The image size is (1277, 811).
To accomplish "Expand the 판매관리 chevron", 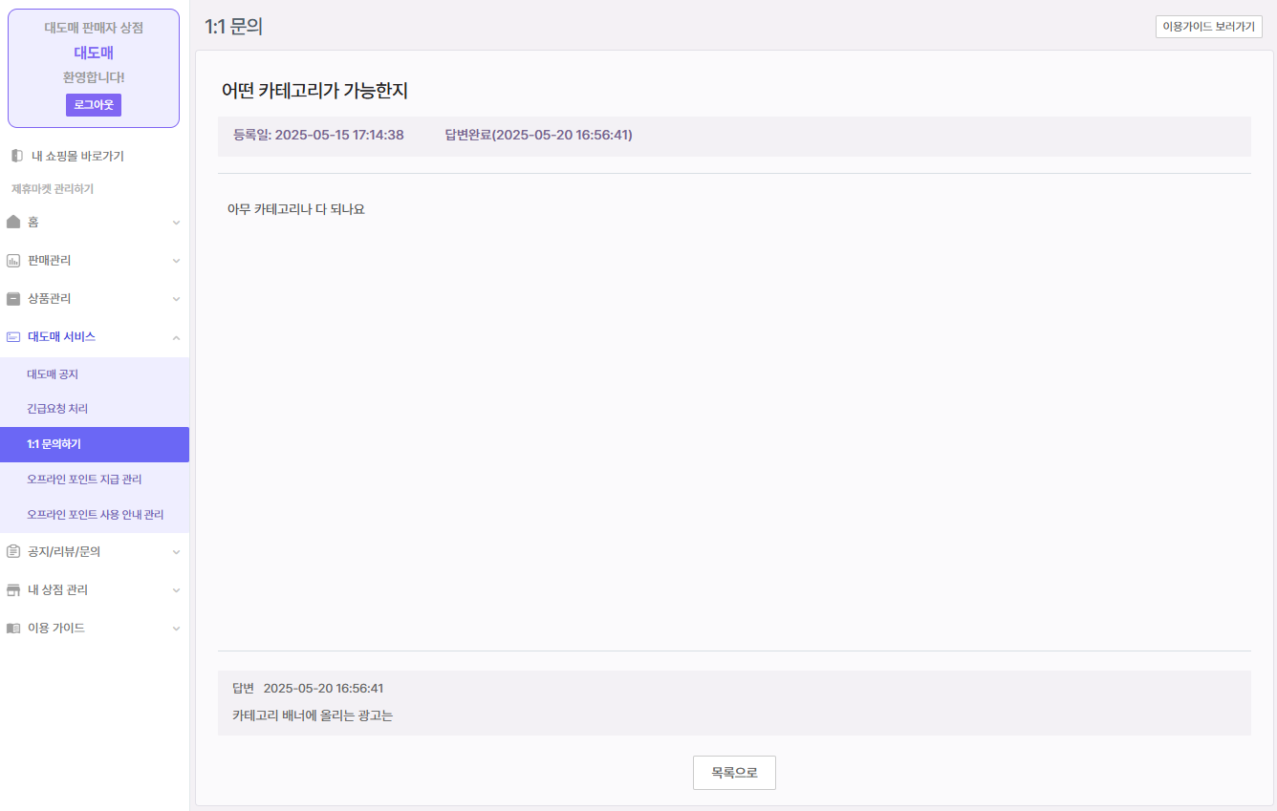I will pos(176,261).
